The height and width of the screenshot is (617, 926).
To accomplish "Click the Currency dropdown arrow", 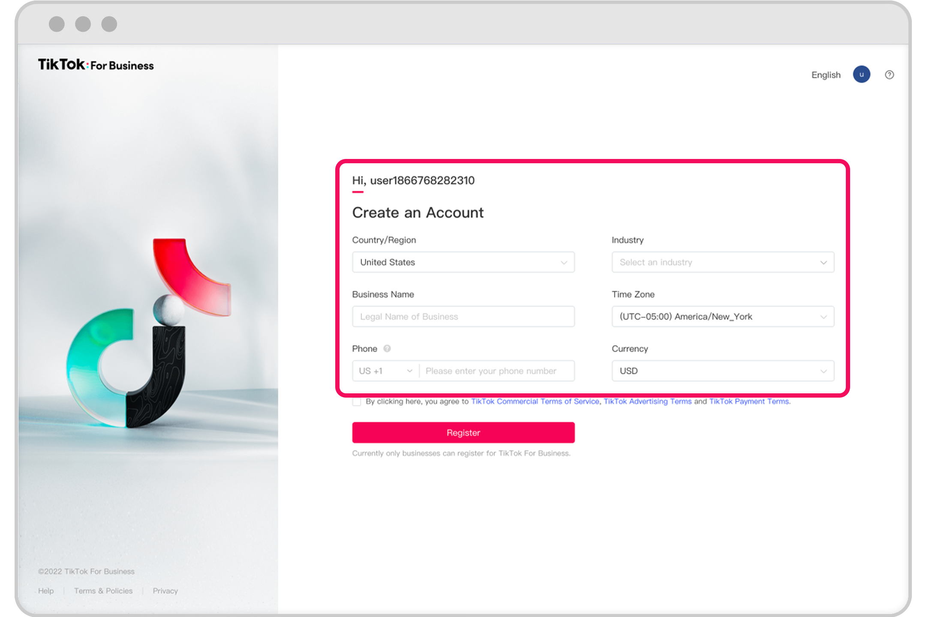I will tap(824, 371).
